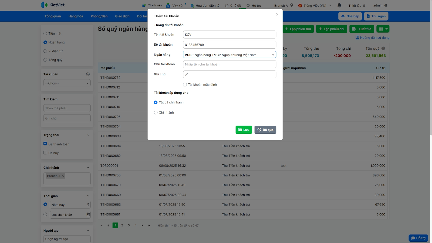Select the Ví điện tử radio option
432x243 pixels.
[x=45, y=51]
